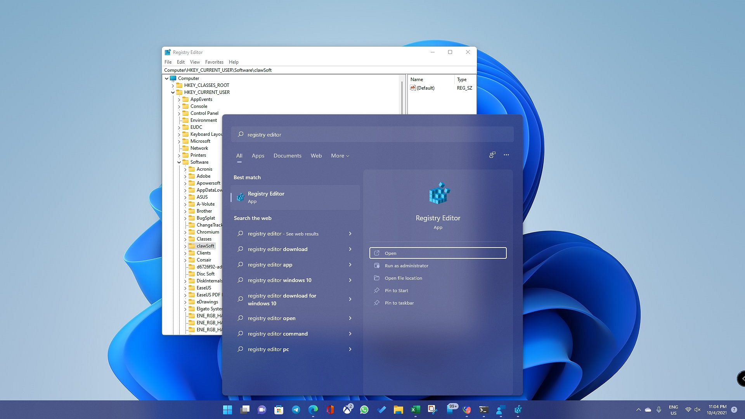The image size is (745, 419).
Task: Click the File Explorer taskbar icon
Action: click(x=398, y=409)
